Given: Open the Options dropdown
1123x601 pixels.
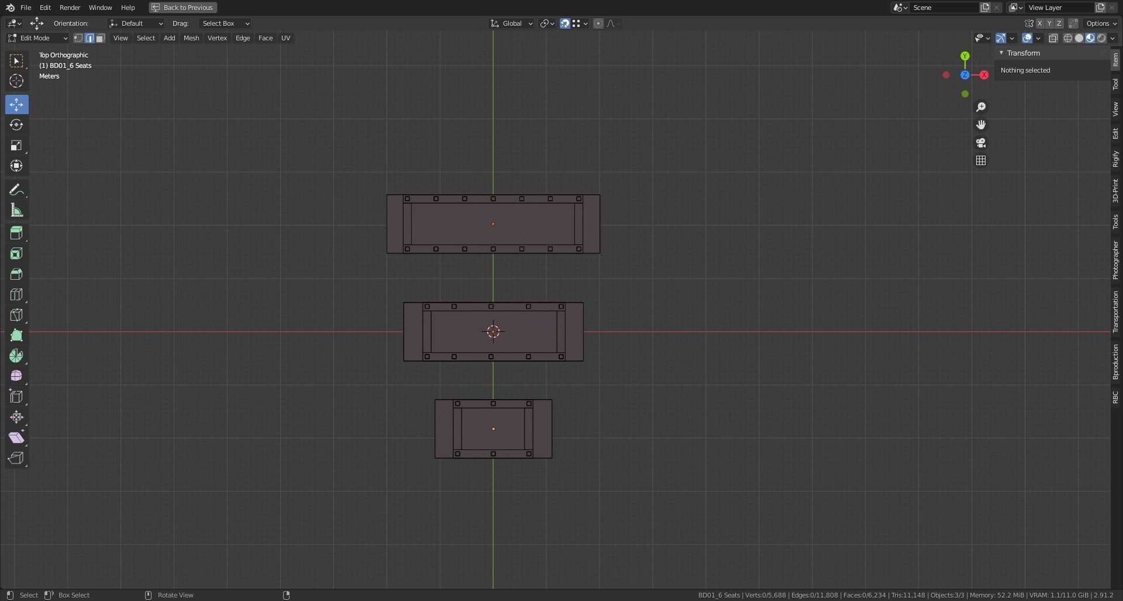Looking at the screenshot, I should 1101,23.
